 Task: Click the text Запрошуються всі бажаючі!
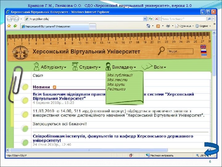(60, 124)
